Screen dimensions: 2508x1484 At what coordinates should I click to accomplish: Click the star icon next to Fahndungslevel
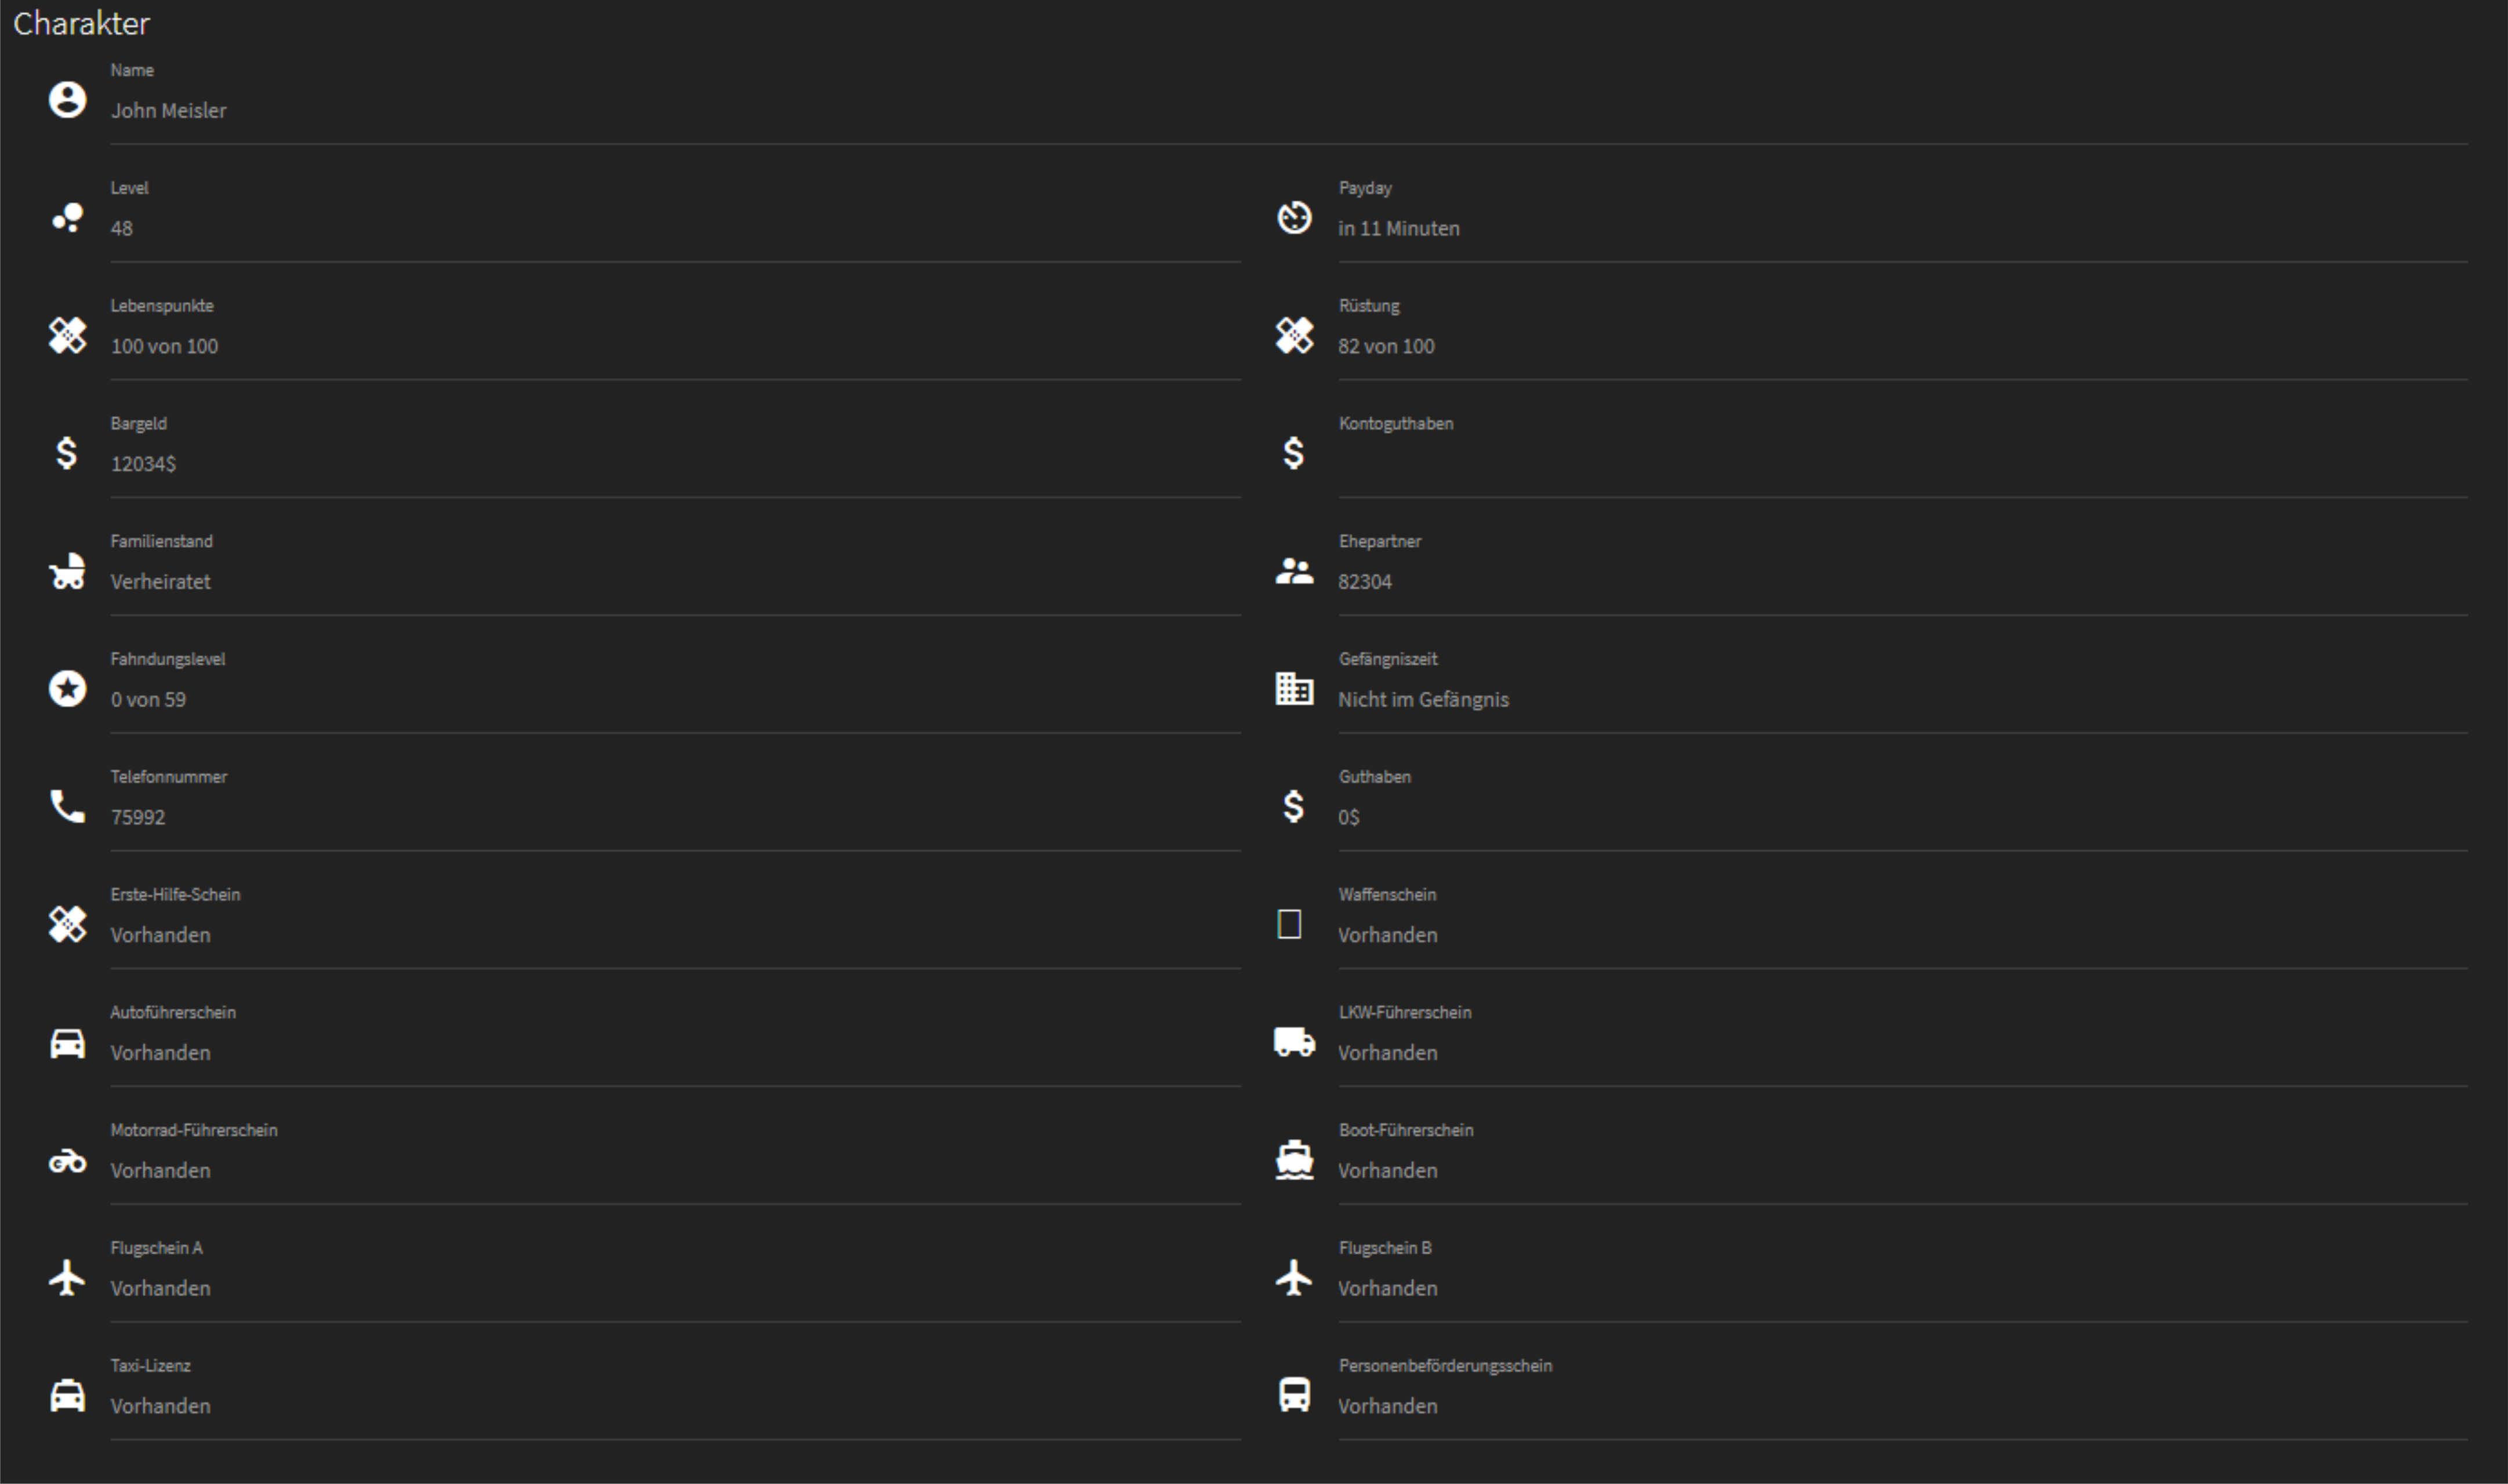click(x=67, y=689)
